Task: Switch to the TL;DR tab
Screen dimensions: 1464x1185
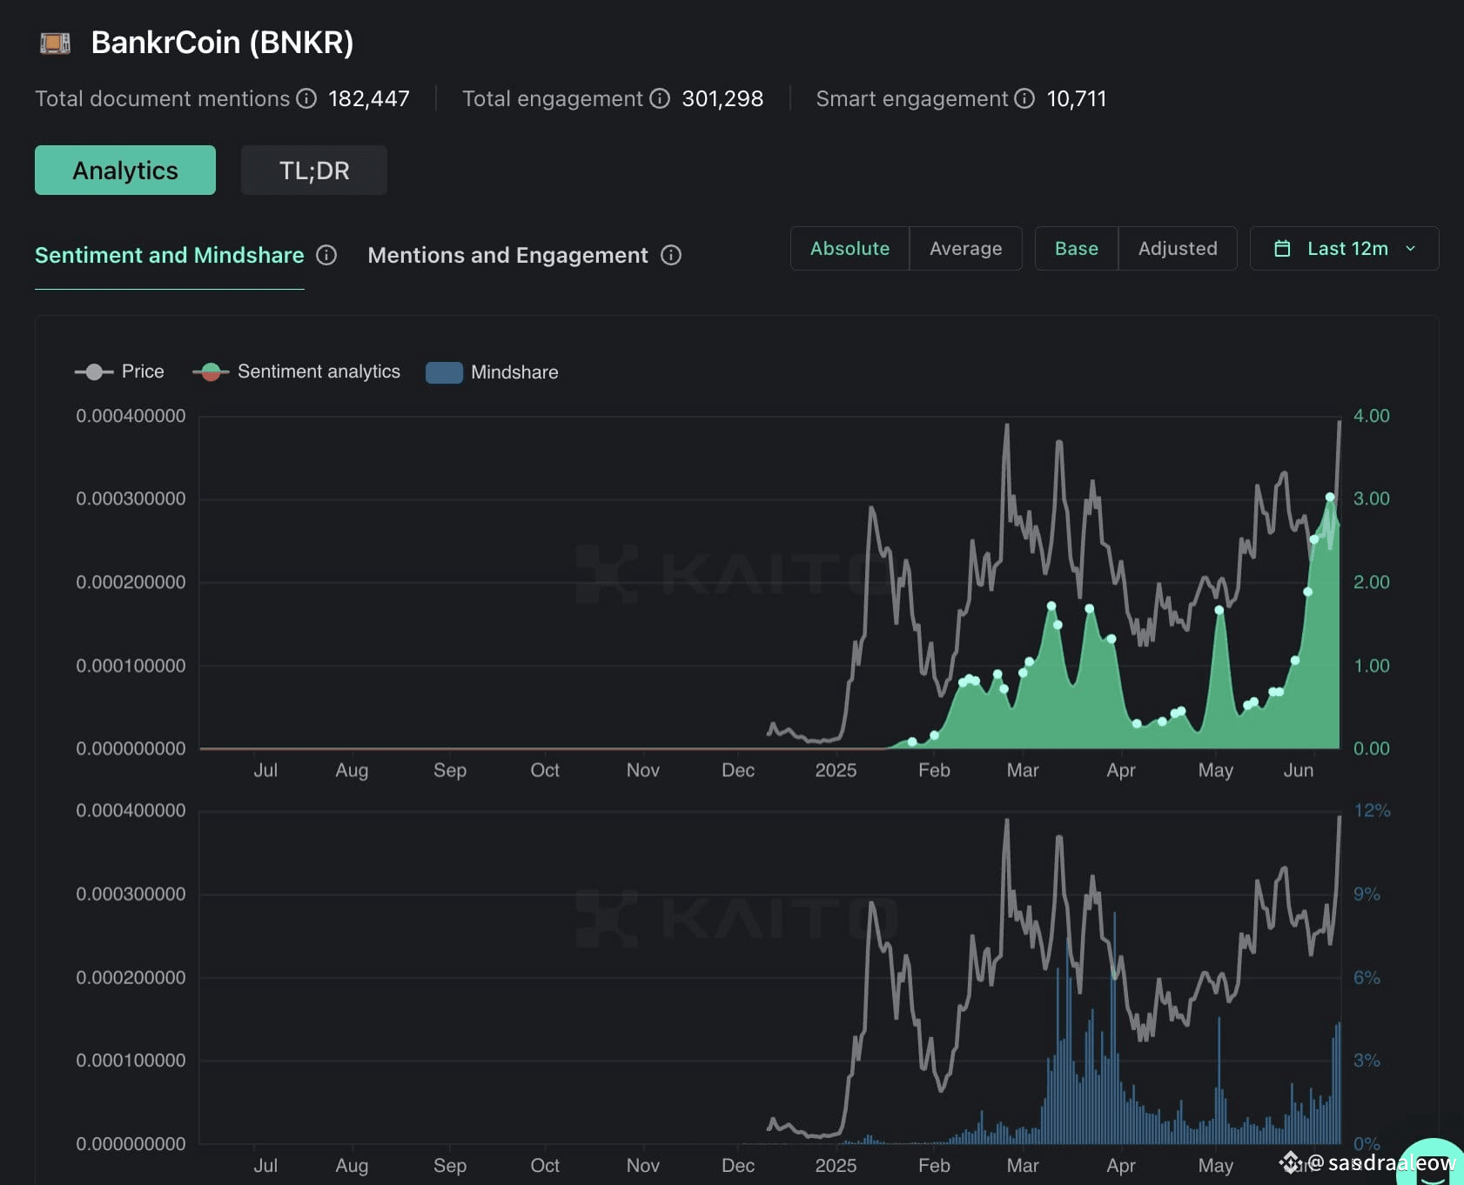Action: 314,170
